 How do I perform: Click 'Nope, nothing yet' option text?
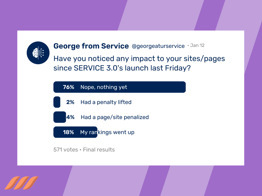(x=104, y=87)
